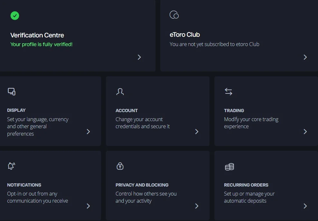318x221 pixels.
Task: Click the eToro Club circles icon
Action: pos(174,15)
